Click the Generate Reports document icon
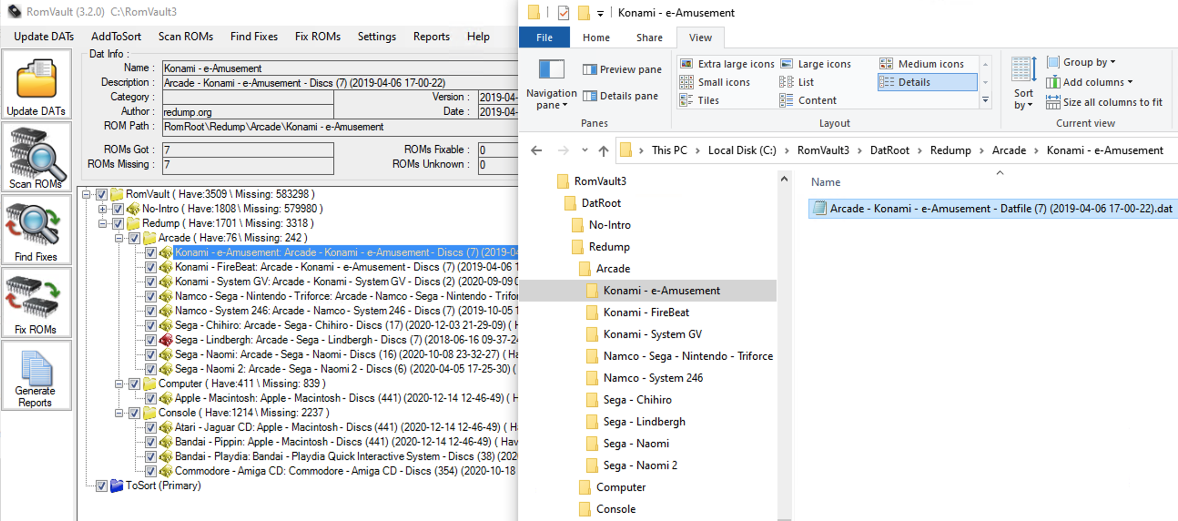This screenshot has height=521, width=1178. (36, 376)
